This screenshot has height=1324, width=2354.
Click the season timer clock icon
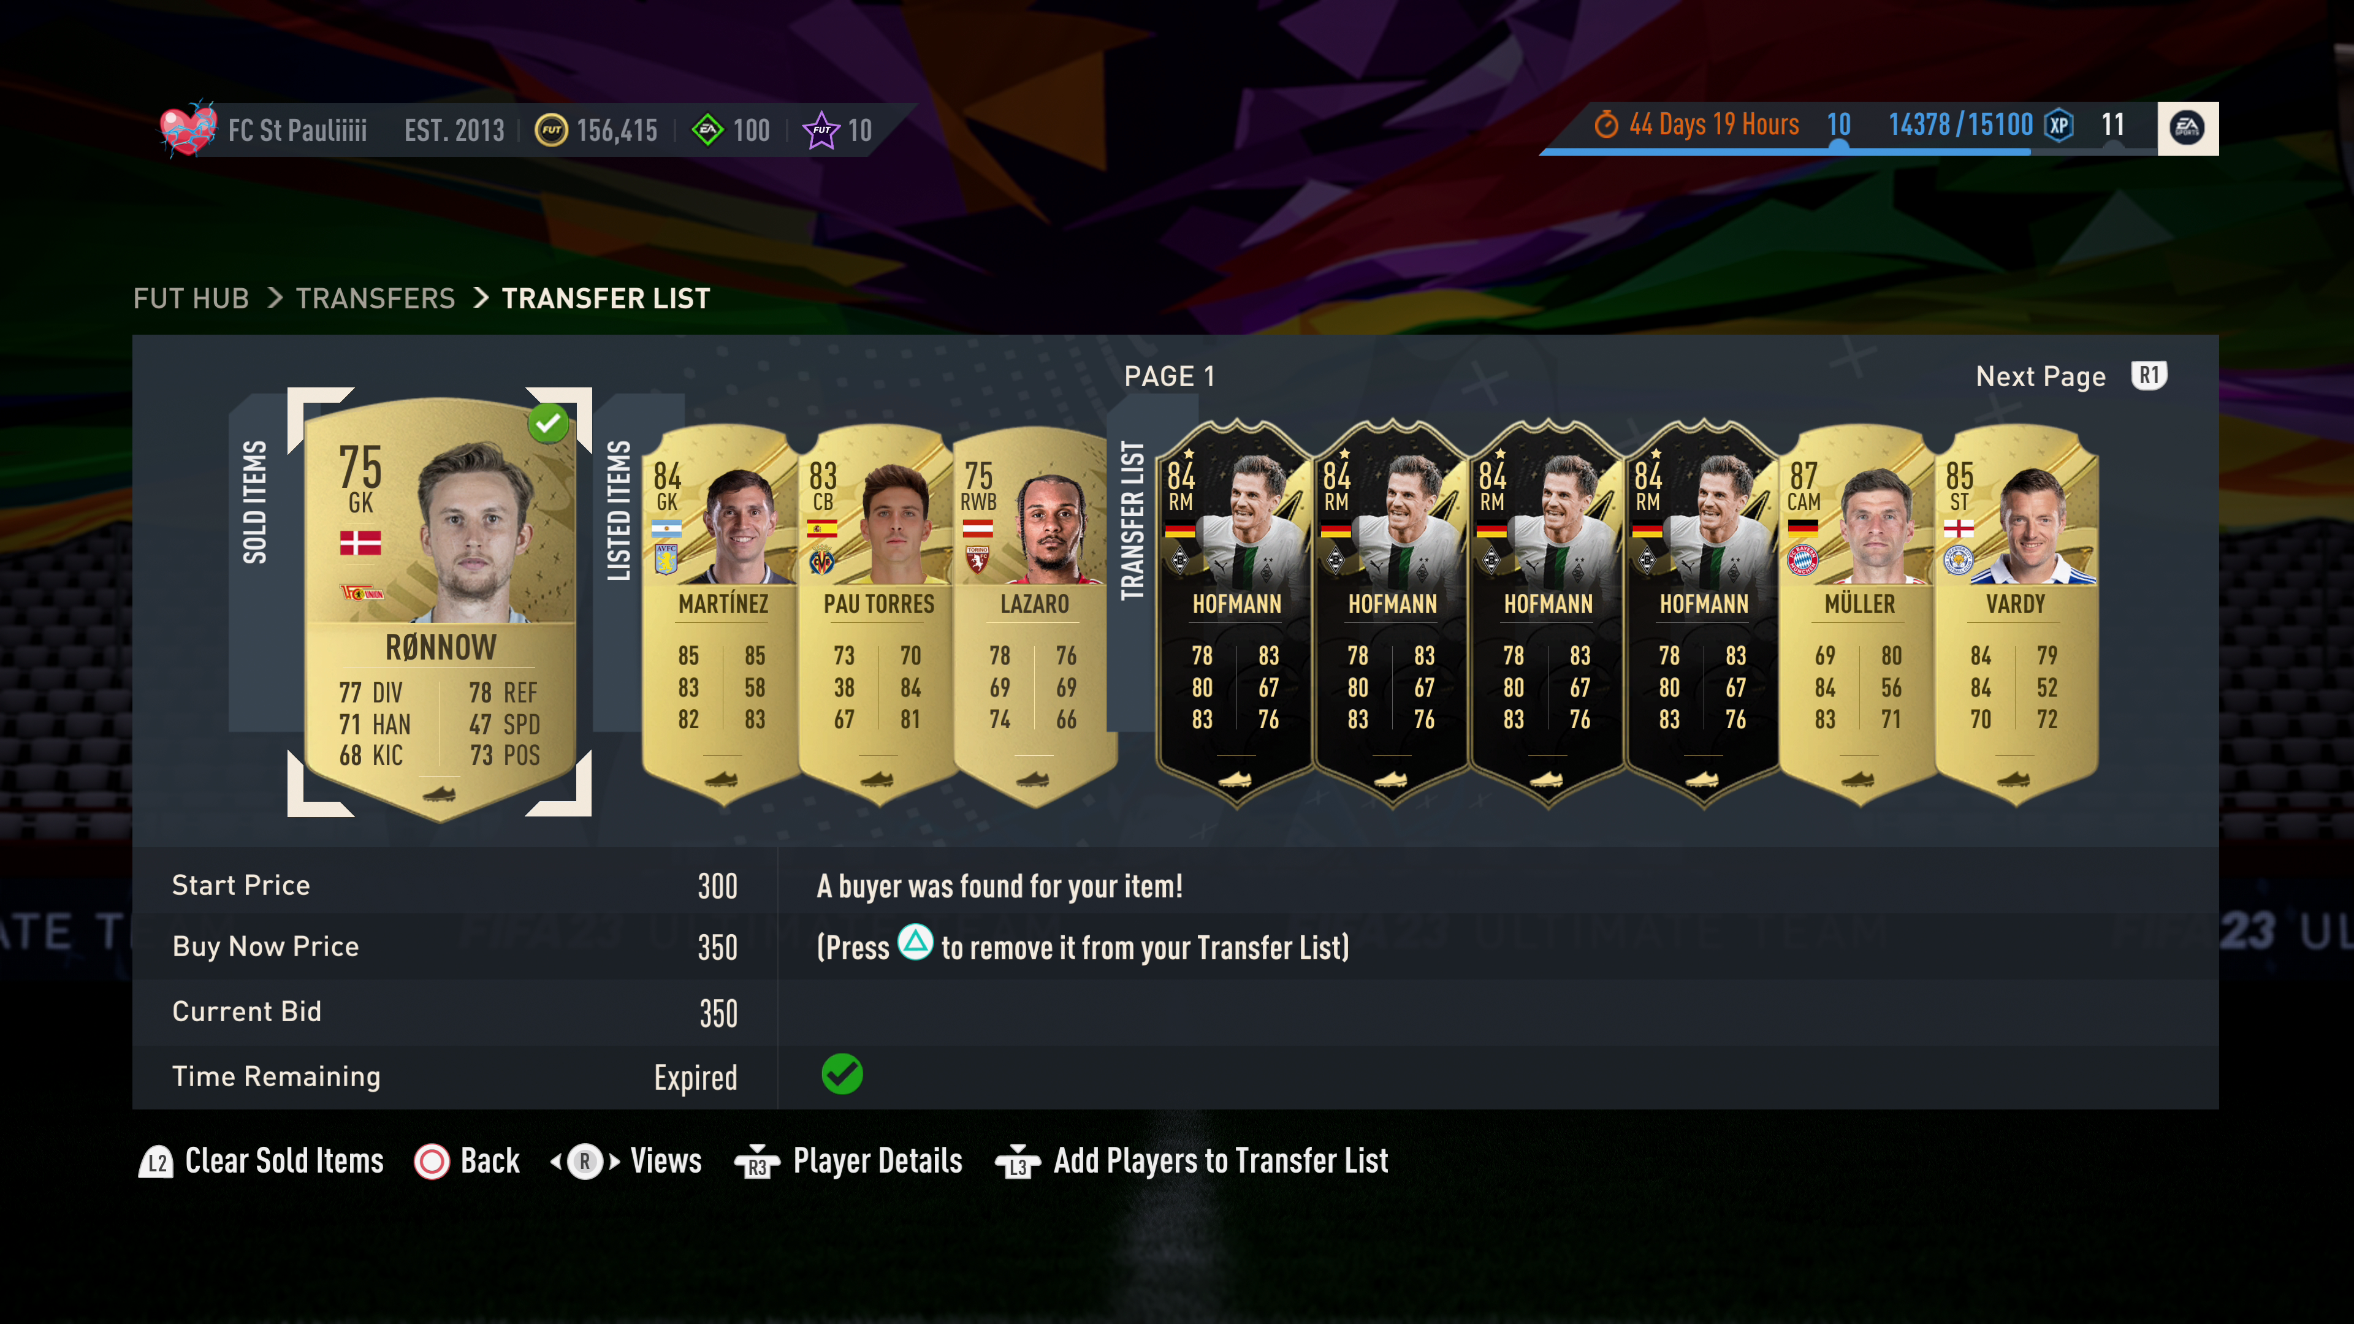[x=1606, y=125]
